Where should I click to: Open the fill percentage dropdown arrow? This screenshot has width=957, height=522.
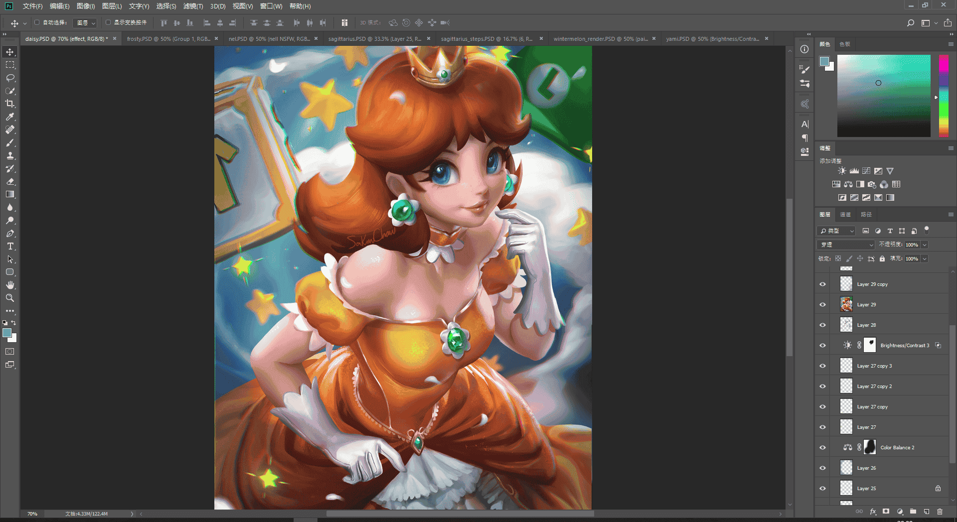click(x=925, y=259)
